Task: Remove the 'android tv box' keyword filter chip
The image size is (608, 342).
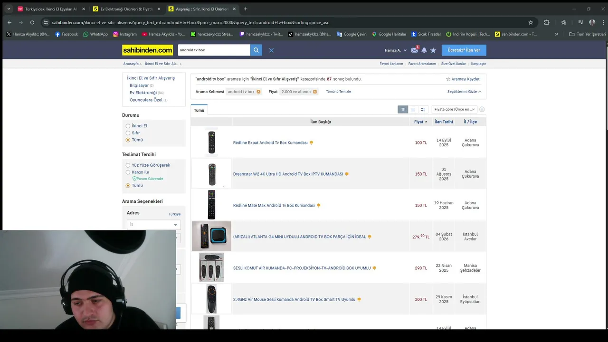Action: pyautogui.click(x=258, y=92)
